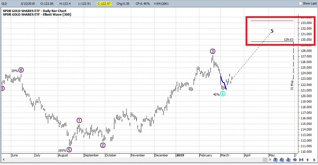Viewport: 318px width, 165px height.
Task: Click the O:123.06 open value
Action: pyautogui.click(x=47, y=4)
